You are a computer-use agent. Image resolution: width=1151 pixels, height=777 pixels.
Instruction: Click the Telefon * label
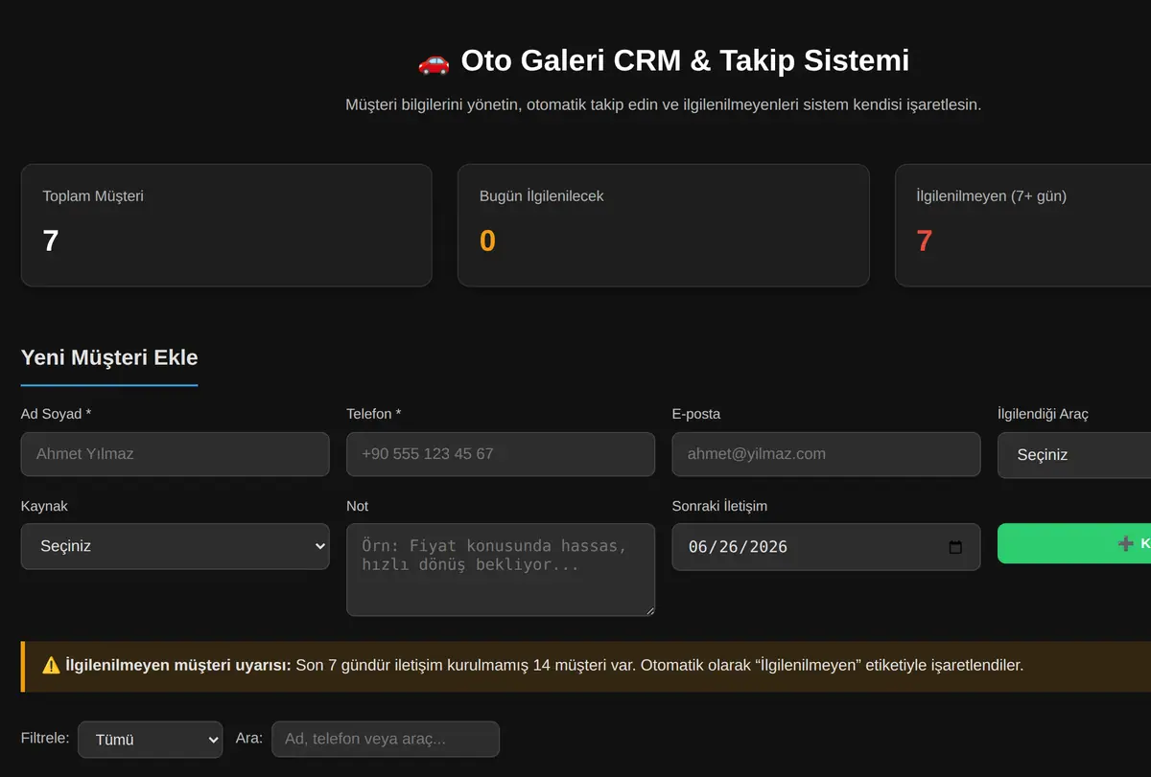tap(374, 414)
